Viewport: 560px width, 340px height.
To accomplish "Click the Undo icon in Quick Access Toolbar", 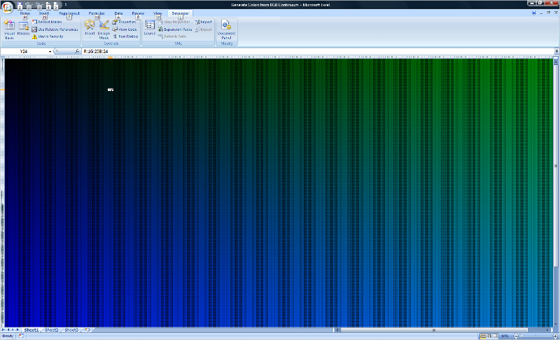I will click(x=29, y=6).
